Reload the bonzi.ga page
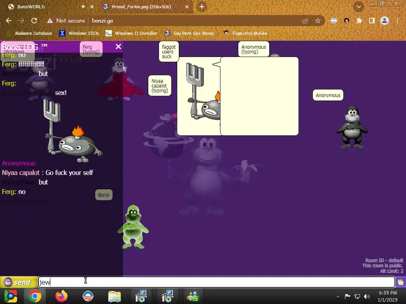Image resolution: width=406 pixels, height=304 pixels. tap(34, 21)
